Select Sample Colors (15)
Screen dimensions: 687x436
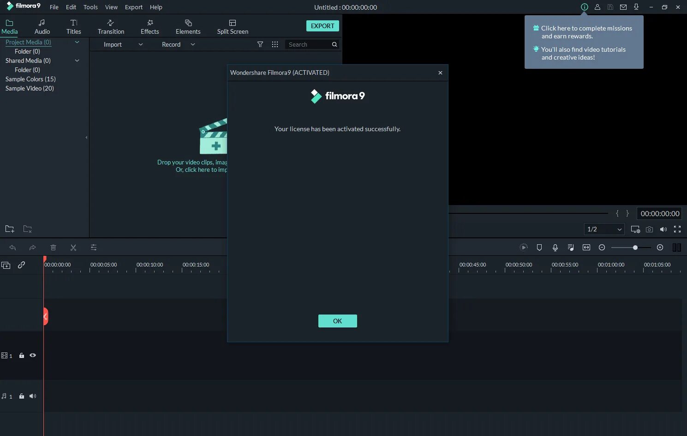tap(30, 79)
